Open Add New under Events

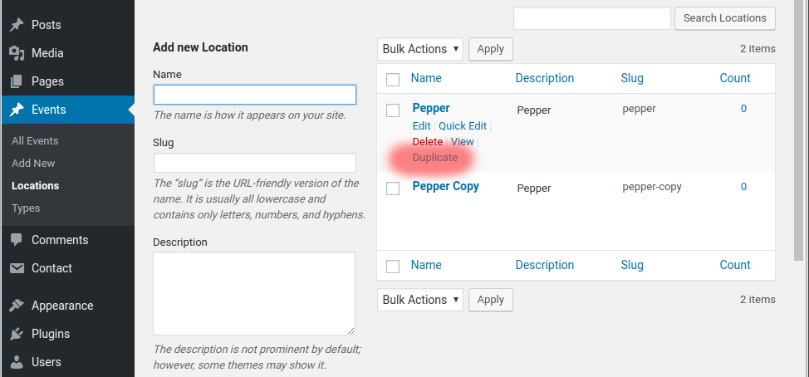(33, 163)
